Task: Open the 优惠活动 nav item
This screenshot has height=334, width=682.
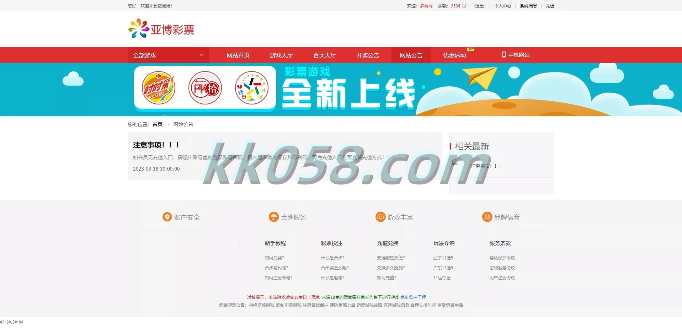Action: (x=454, y=55)
